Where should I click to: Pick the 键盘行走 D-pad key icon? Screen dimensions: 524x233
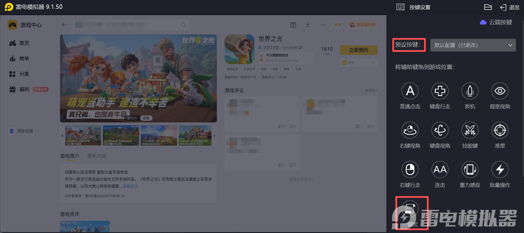440,91
